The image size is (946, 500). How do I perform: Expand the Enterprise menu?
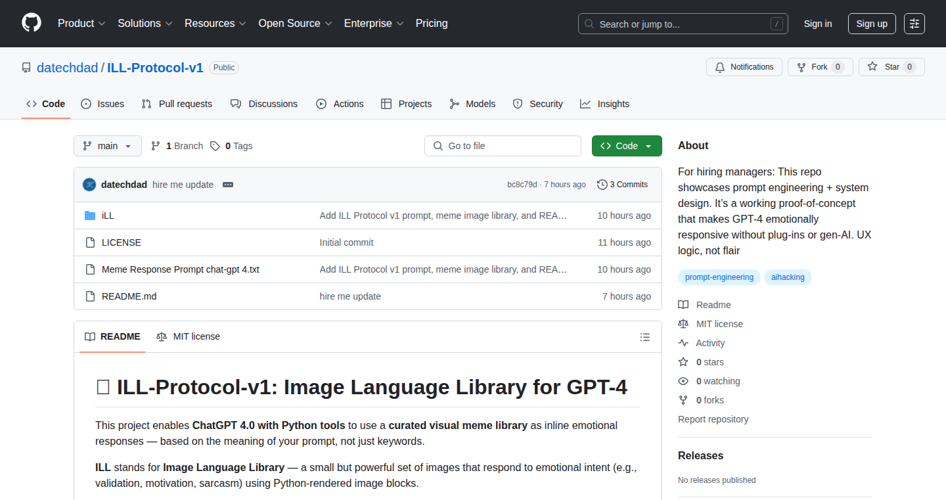pos(374,24)
